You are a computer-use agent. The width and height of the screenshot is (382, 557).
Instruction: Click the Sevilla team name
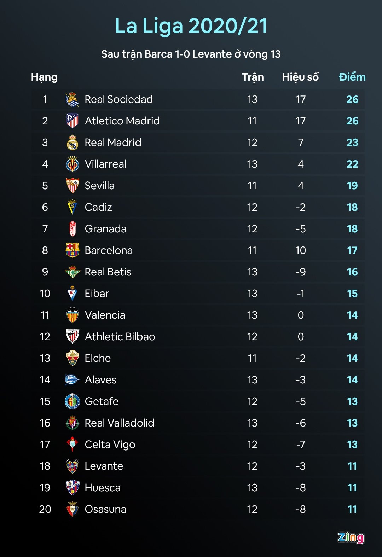(100, 186)
